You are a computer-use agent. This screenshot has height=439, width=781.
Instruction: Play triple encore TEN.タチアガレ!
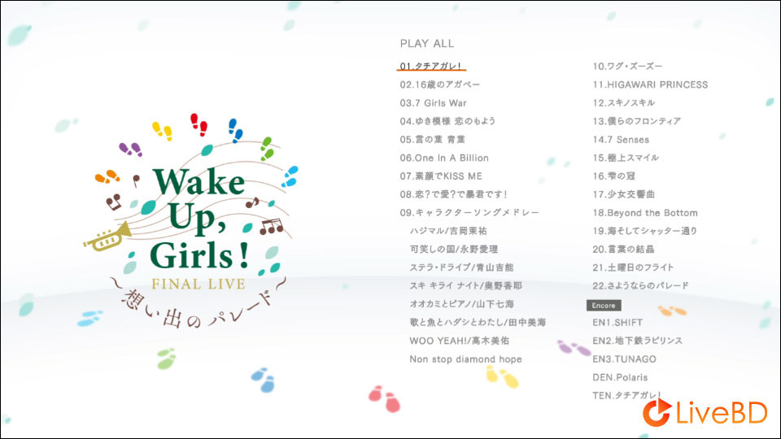point(626,396)
